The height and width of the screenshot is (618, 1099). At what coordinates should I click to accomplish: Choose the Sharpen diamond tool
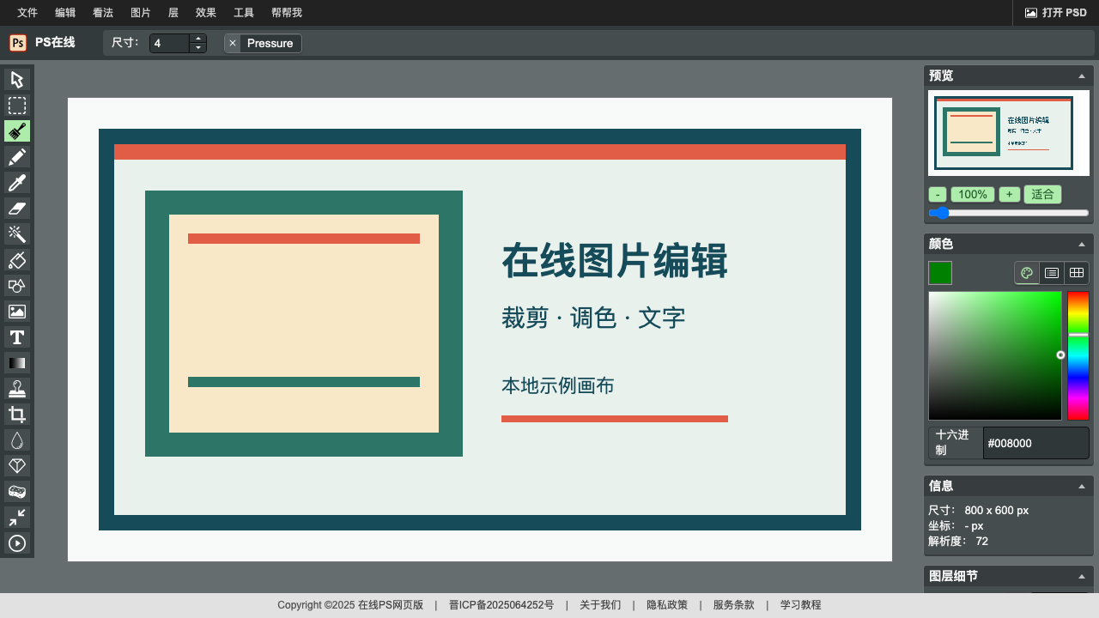(x=17, y=466)
